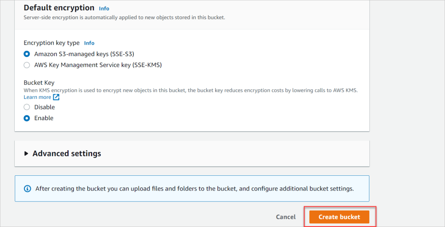
Task: Cancel the bucket creation
Action: [286, 217]
